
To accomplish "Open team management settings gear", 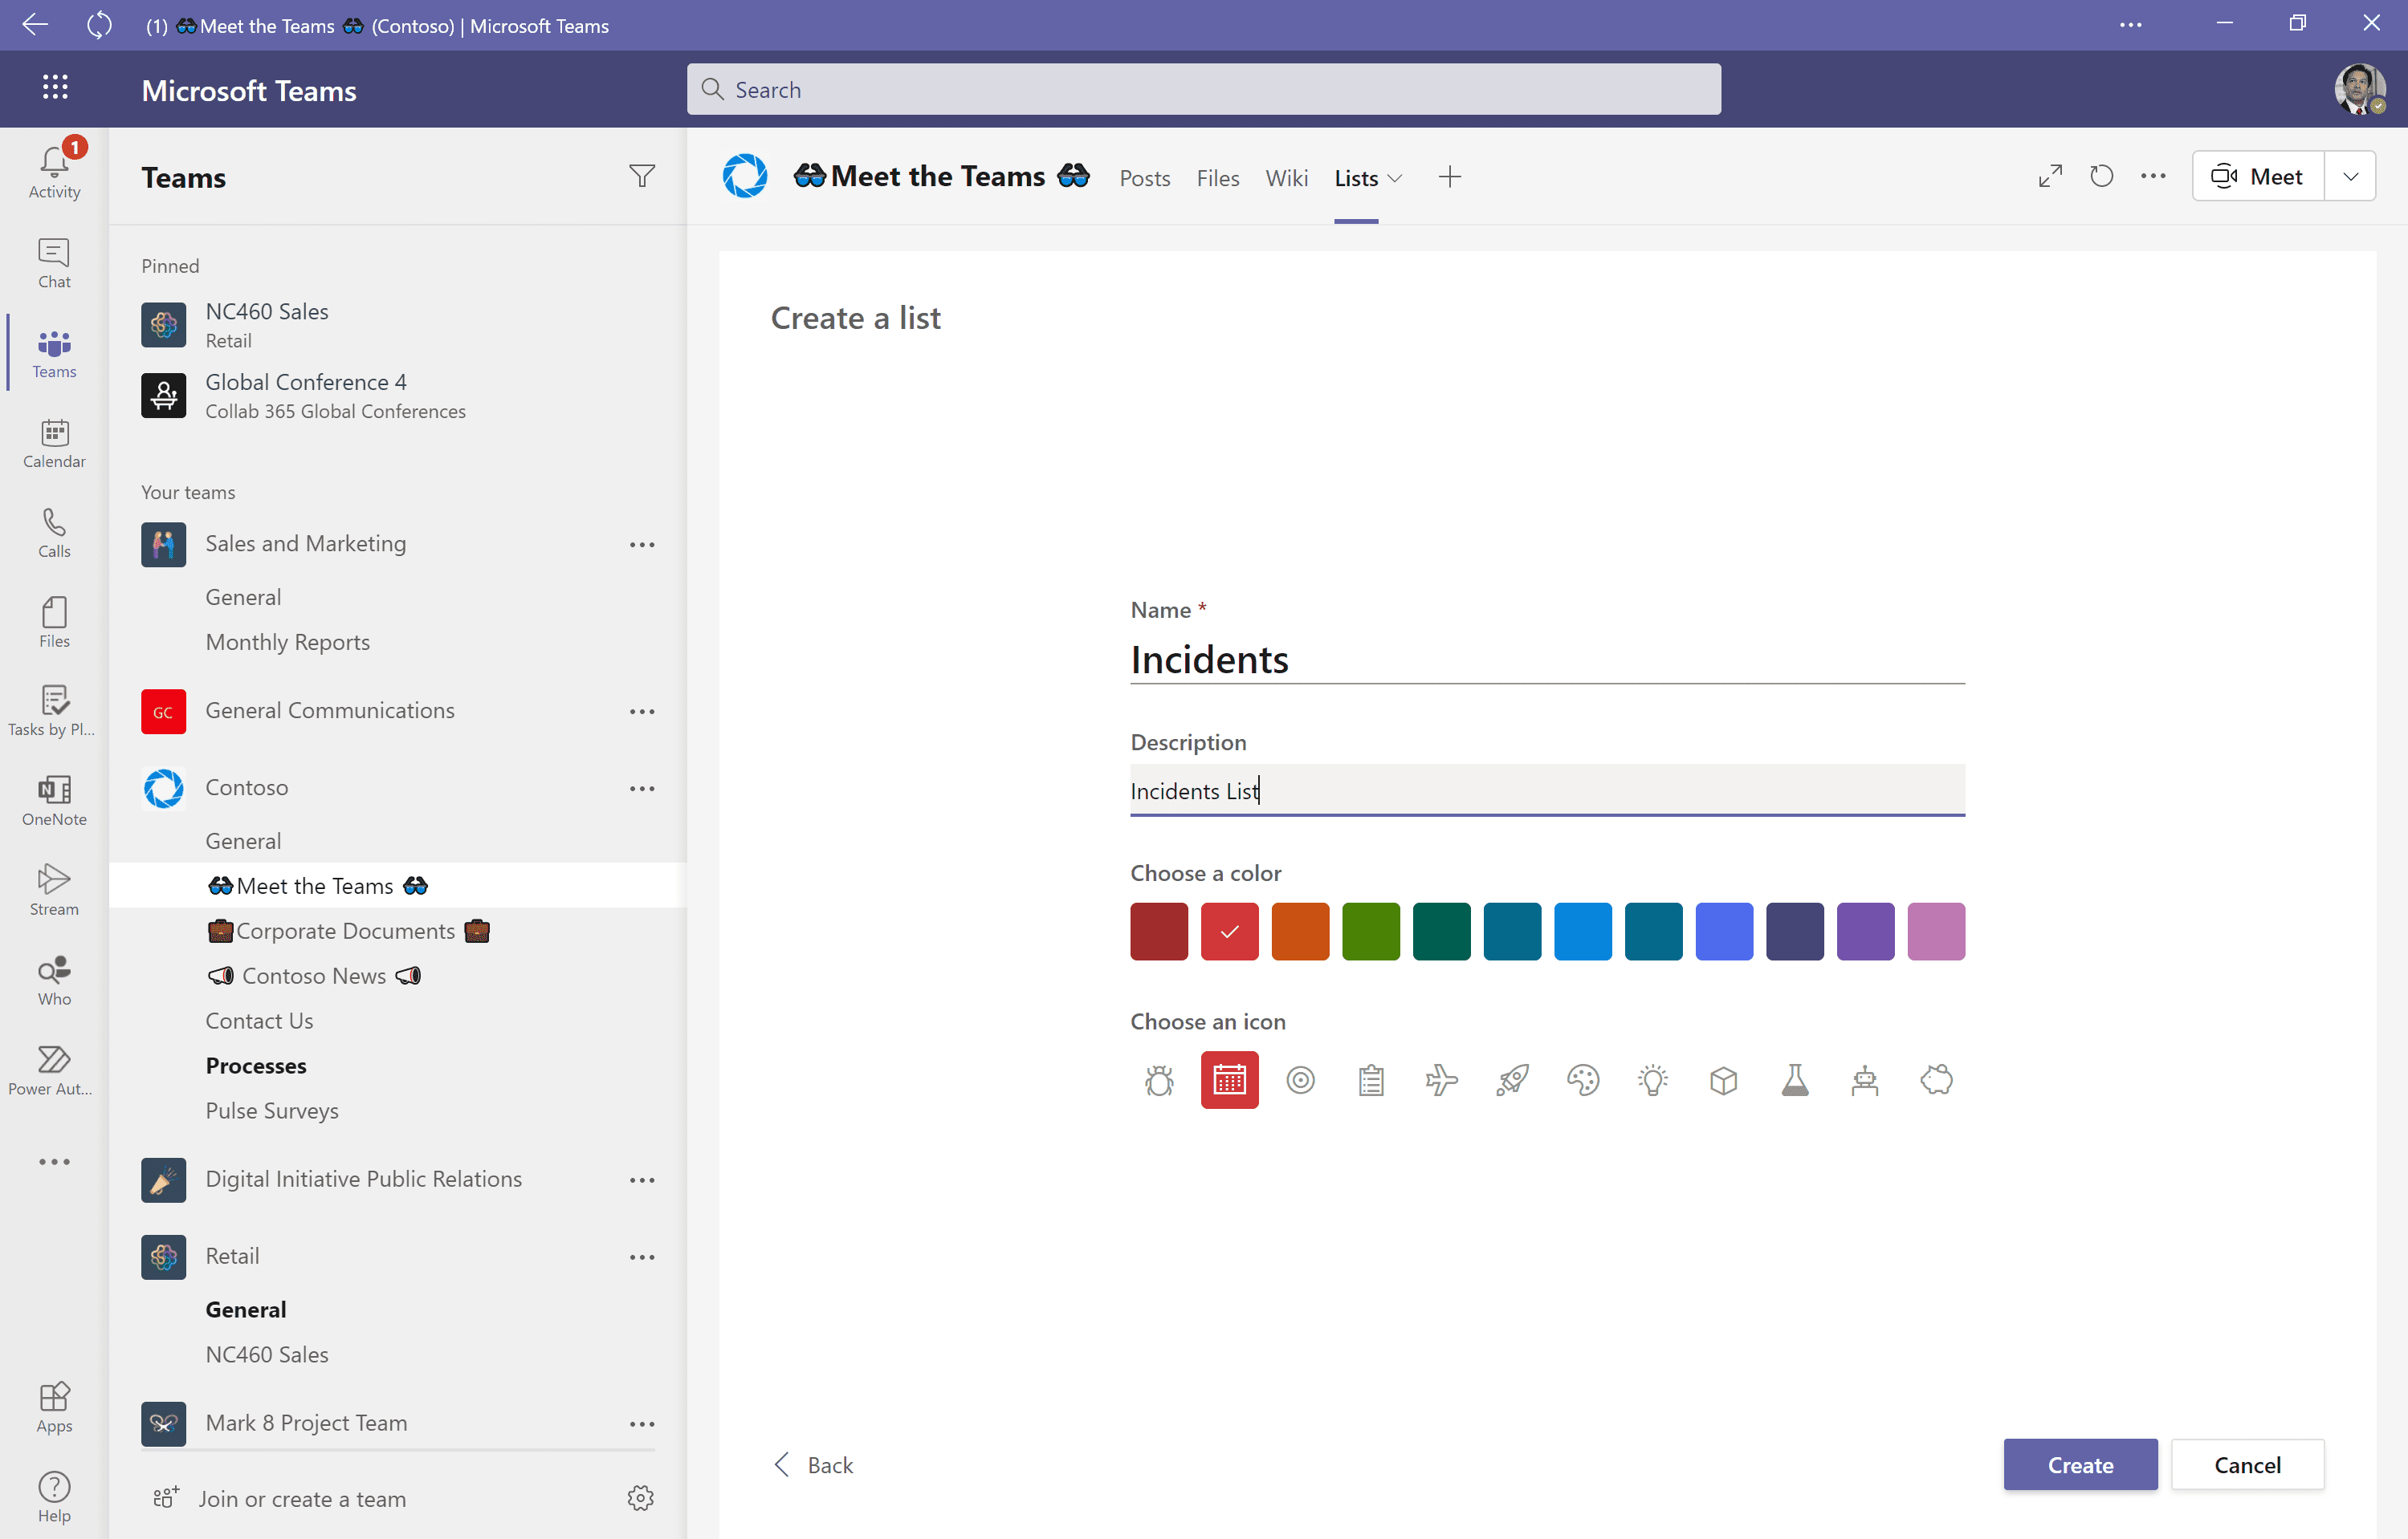I will tap(641, 1498).
